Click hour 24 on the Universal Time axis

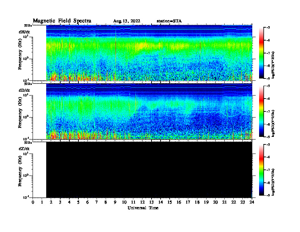tap(252, 202)
